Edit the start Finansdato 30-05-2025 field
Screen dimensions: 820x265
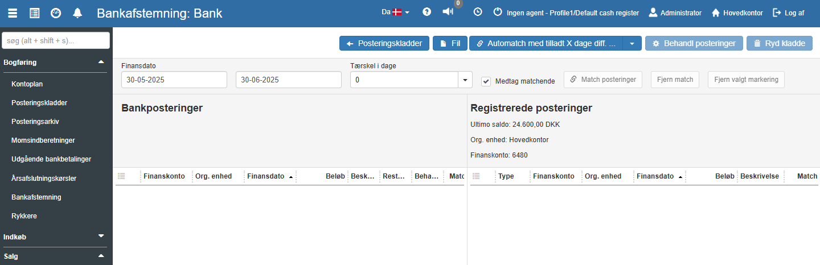(174, 80)
